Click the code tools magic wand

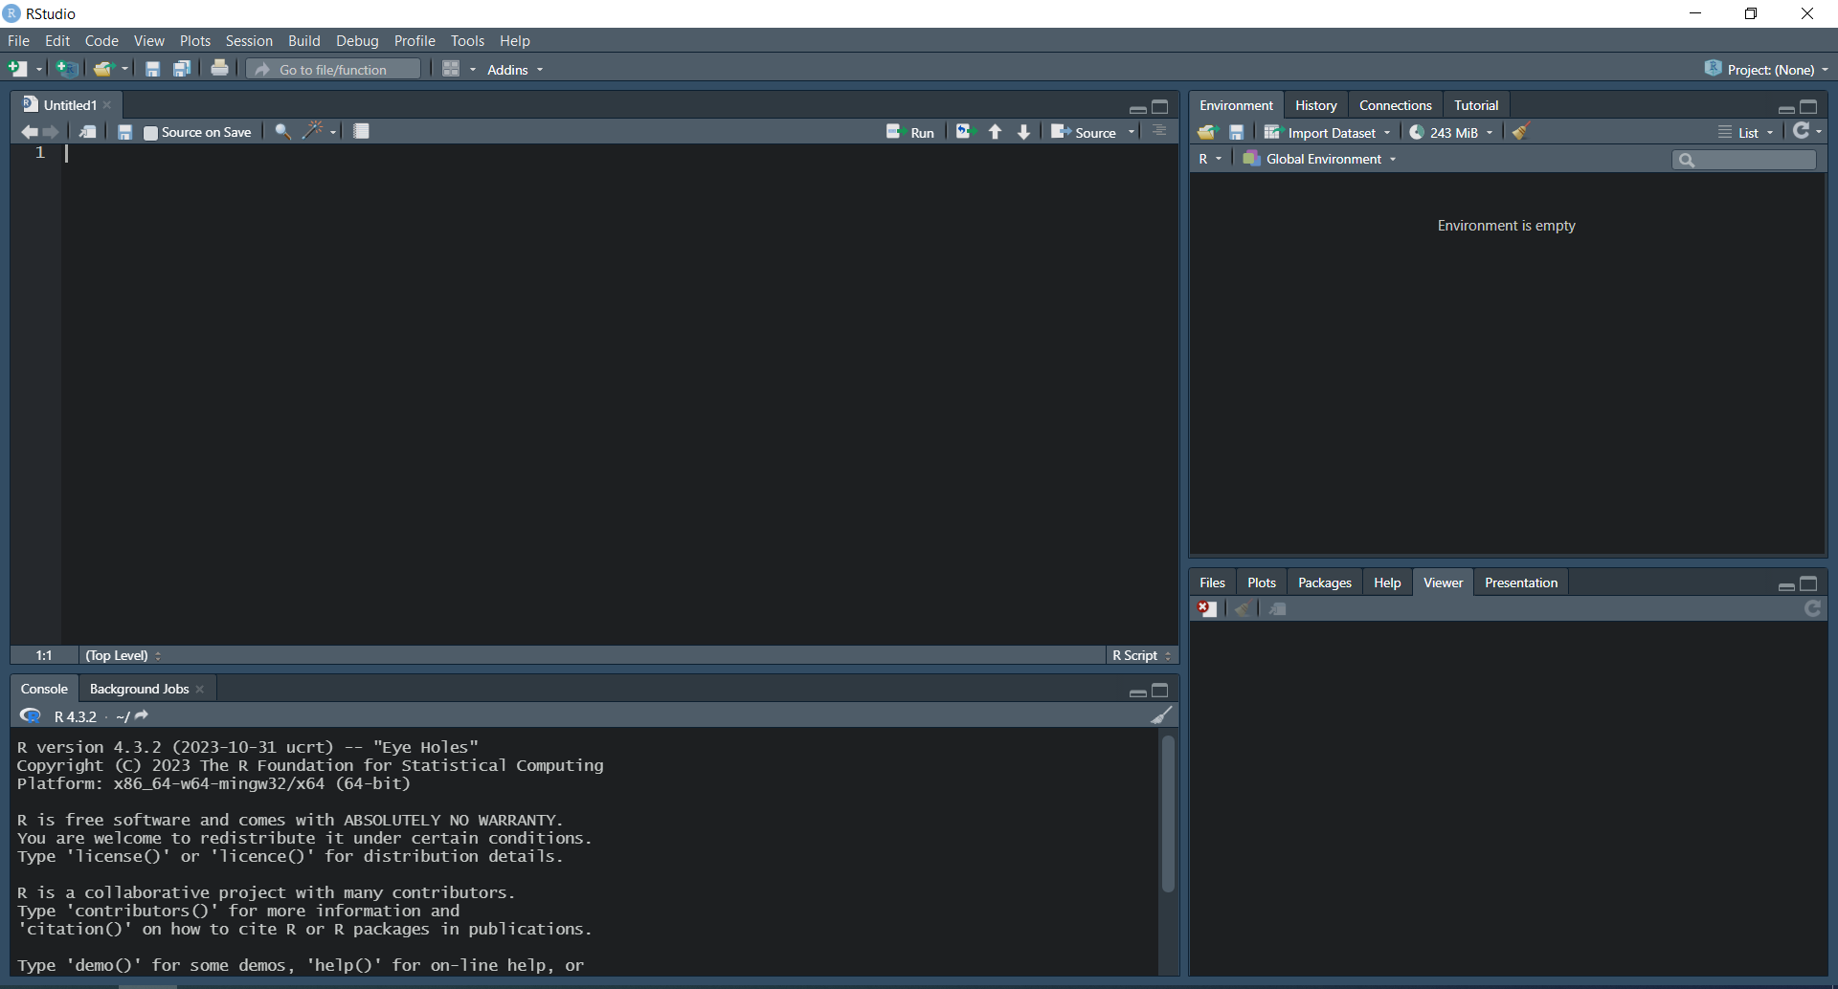tap(313, 131)
